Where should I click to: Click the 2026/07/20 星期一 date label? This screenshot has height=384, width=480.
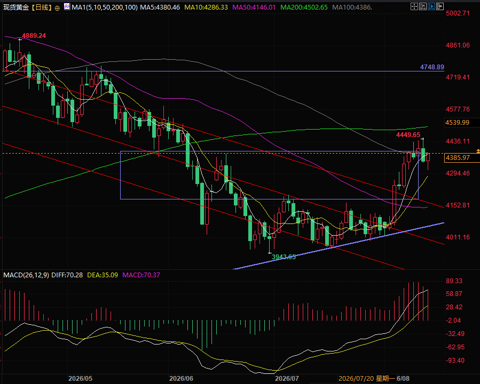[367, 379]
